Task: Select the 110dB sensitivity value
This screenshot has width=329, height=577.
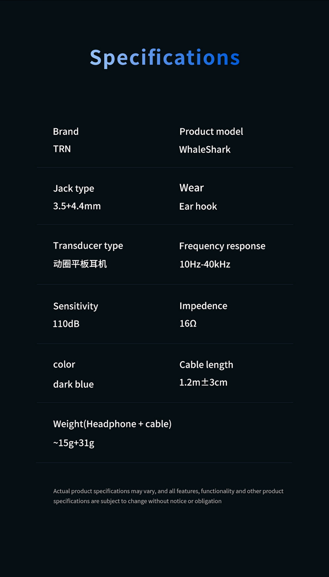Action: [66, 324]
